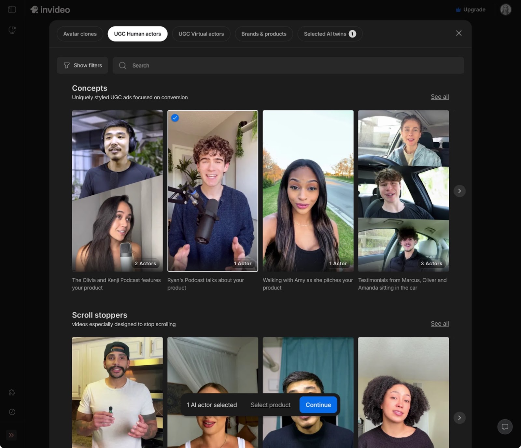Open the plugins puzzle icon in sidebar
Screen dimensions: 521x448
point(12,392)
